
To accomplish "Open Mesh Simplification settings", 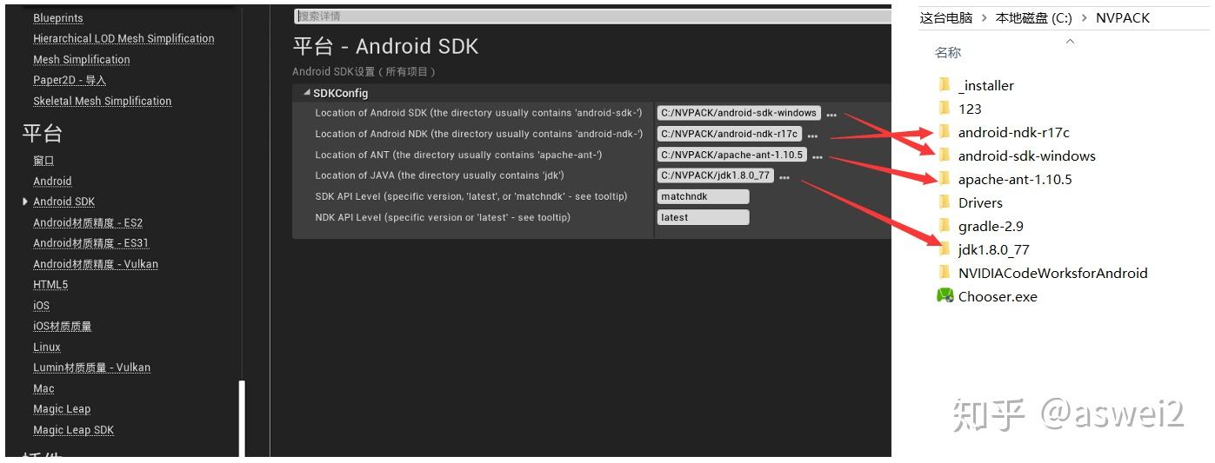I will pyautogui.click(x=82, y=59).
